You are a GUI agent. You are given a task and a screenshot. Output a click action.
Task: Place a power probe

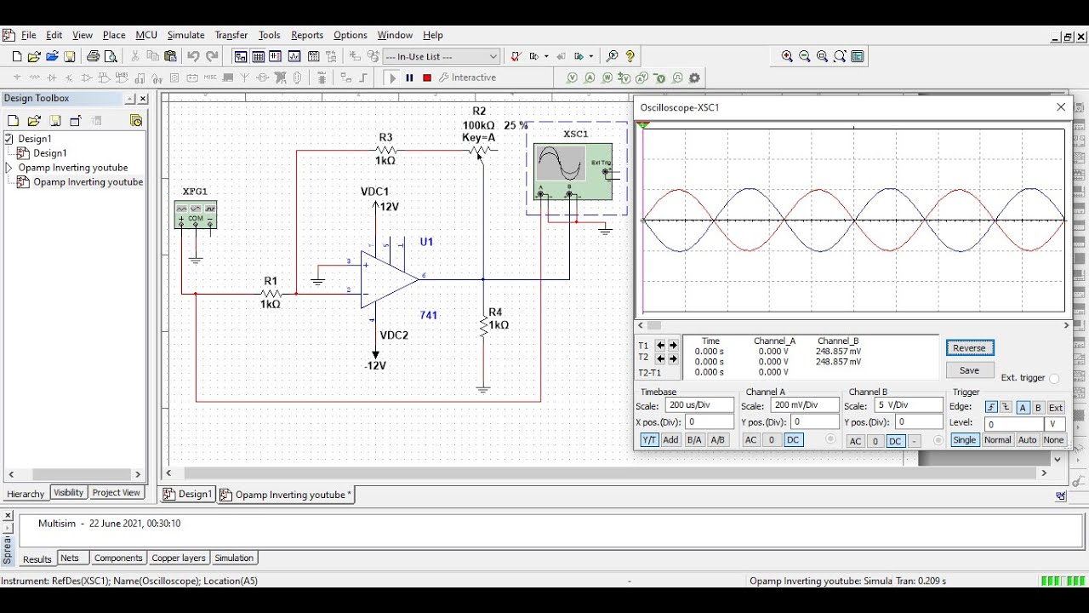607,77
